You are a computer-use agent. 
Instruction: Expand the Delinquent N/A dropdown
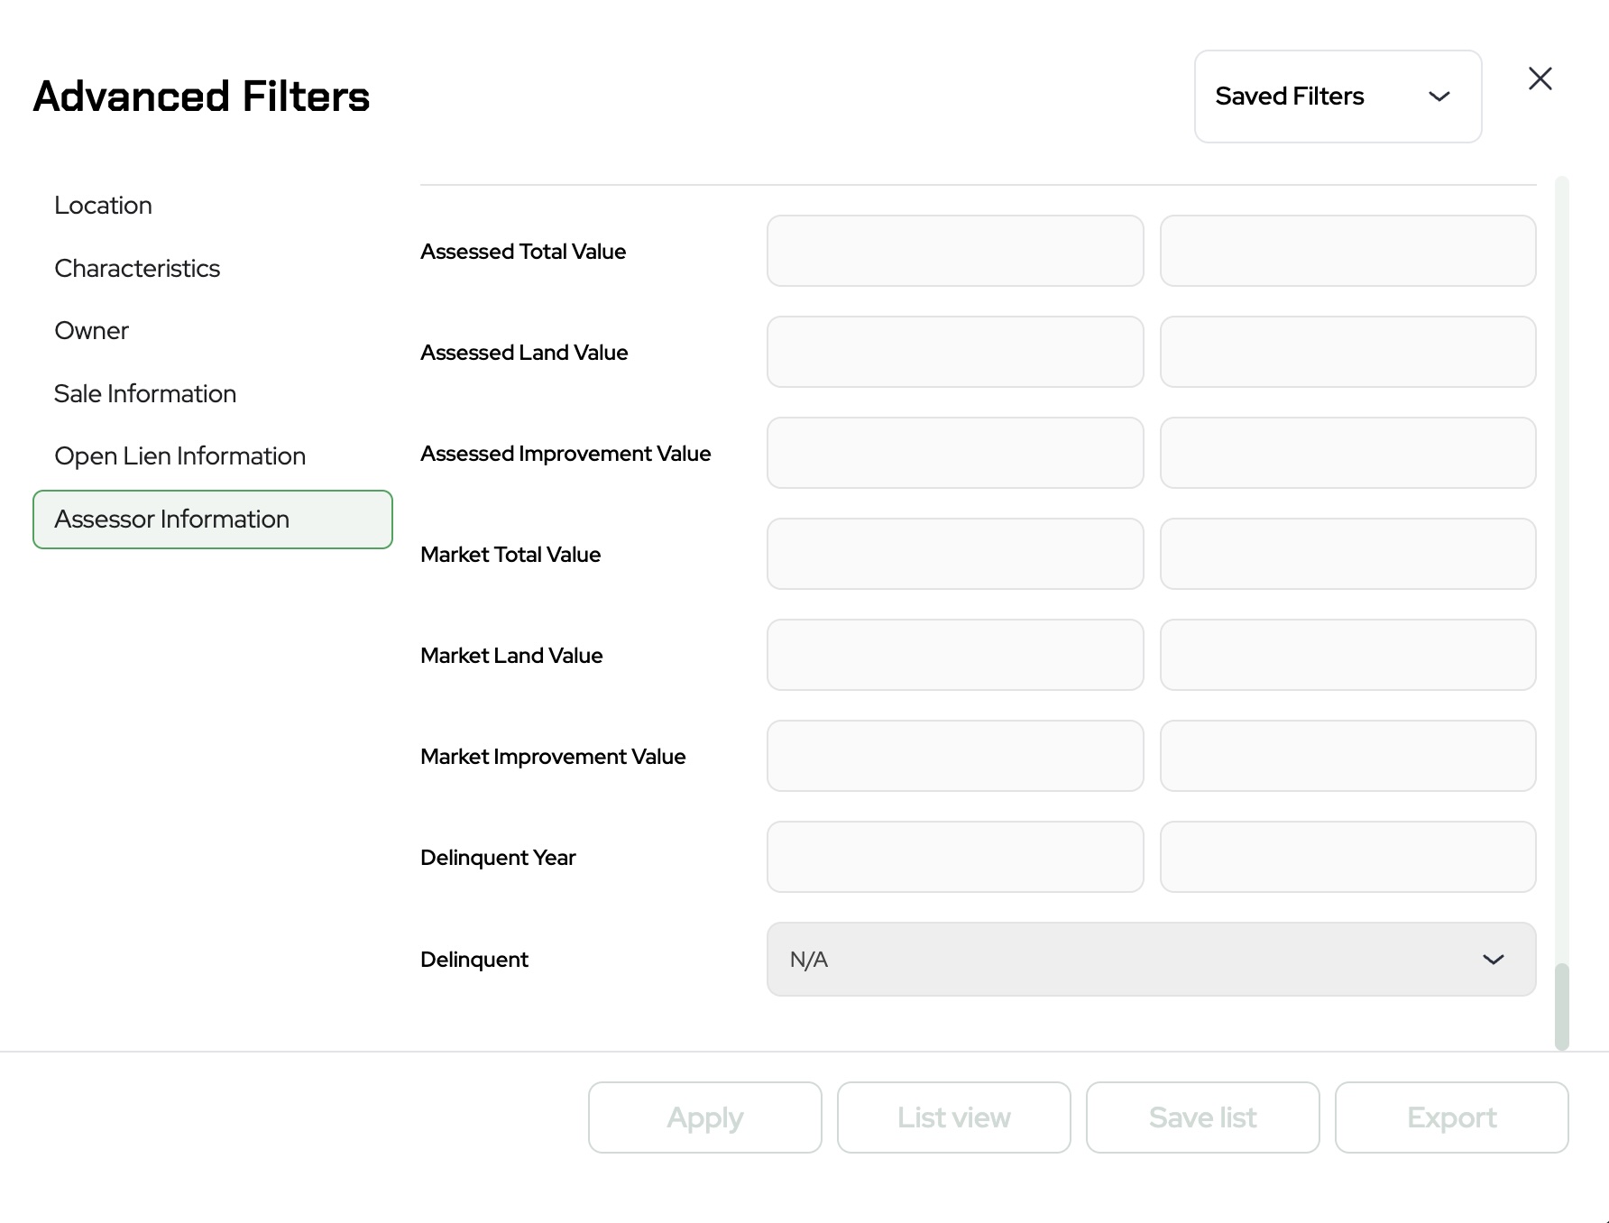1151,959
